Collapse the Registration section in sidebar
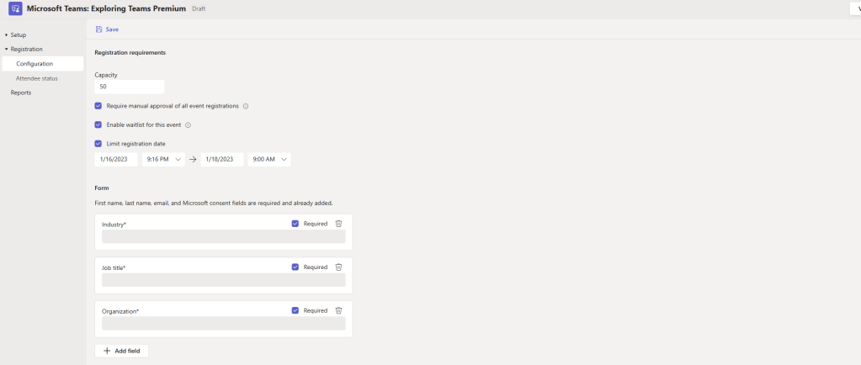 pyautogui.click(x=6, y=50)
